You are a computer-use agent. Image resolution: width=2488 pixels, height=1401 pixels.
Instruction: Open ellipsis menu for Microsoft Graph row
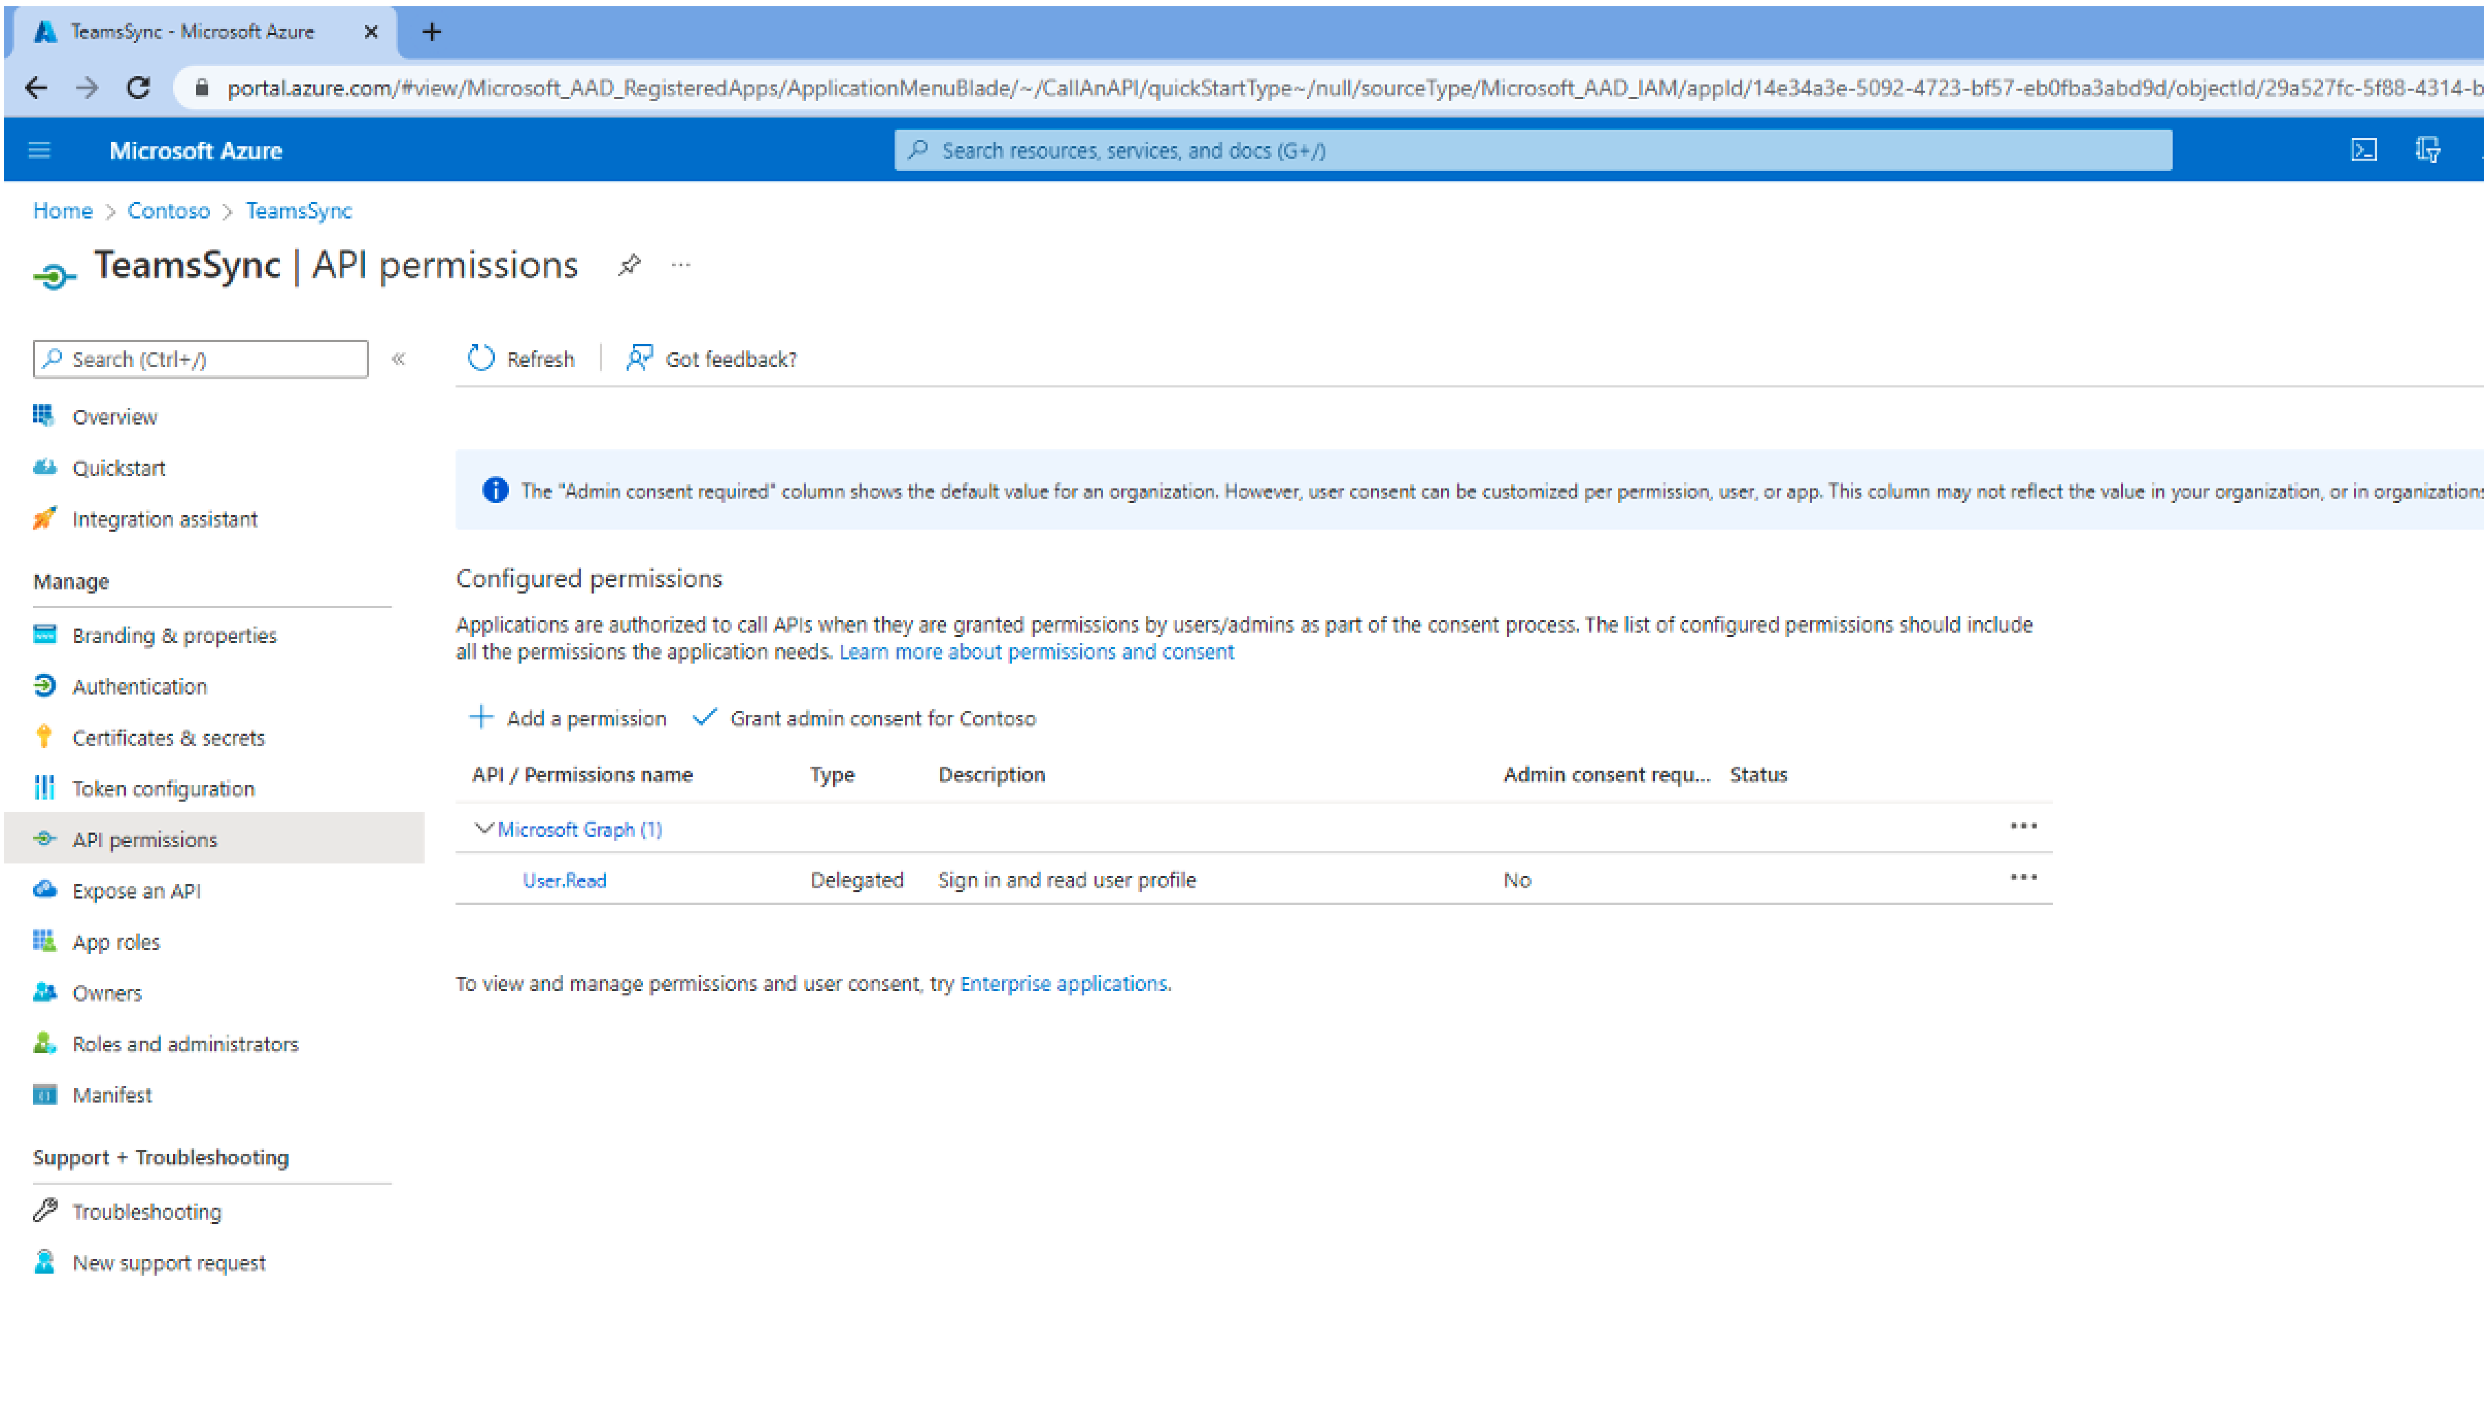pos(2024,827)
